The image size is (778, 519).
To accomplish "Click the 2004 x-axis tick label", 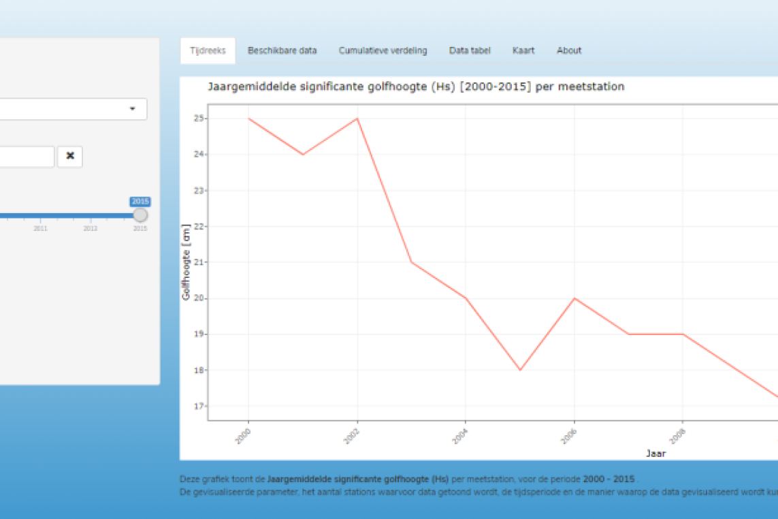I will tap(460, 436).
